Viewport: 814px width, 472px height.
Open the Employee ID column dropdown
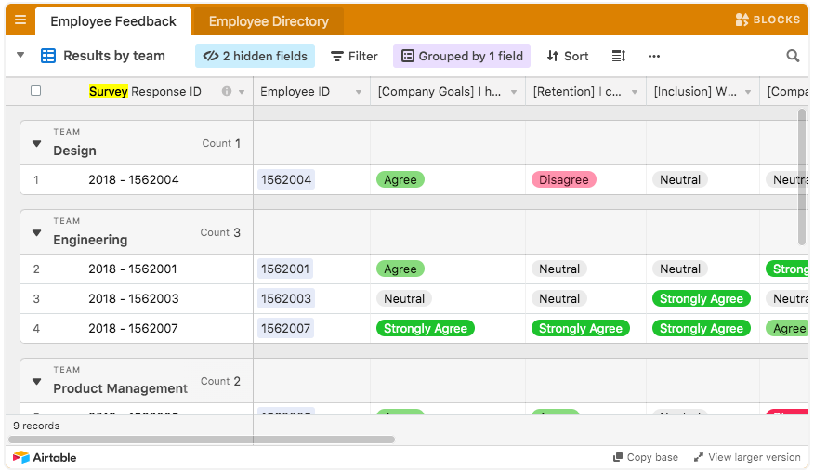pos(358,91)
